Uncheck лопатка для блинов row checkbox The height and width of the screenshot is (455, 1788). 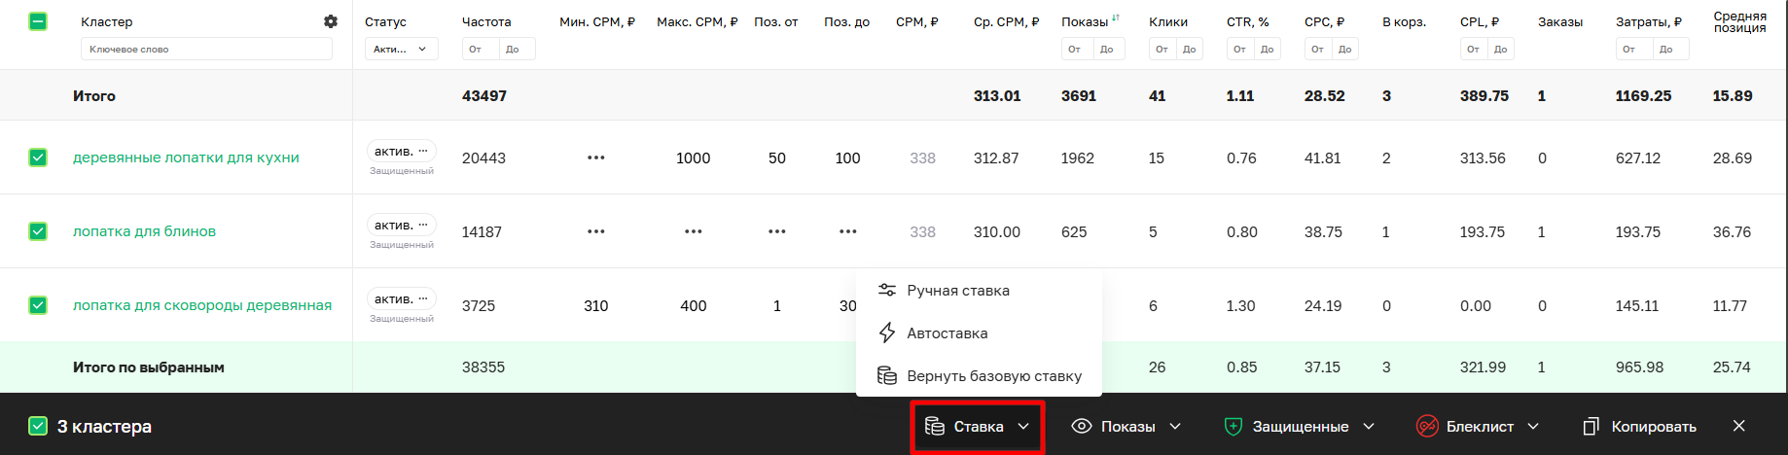tap(38, 231)
